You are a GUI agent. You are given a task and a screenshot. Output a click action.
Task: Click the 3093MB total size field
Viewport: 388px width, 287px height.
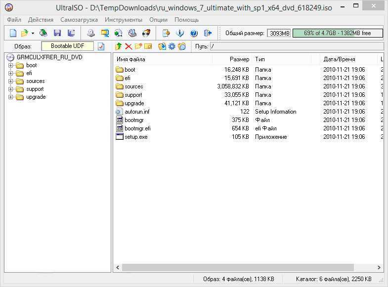pos(279,33)
